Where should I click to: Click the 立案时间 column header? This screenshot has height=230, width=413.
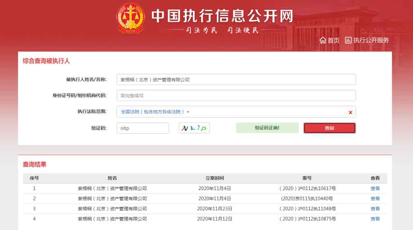(215, 178)
